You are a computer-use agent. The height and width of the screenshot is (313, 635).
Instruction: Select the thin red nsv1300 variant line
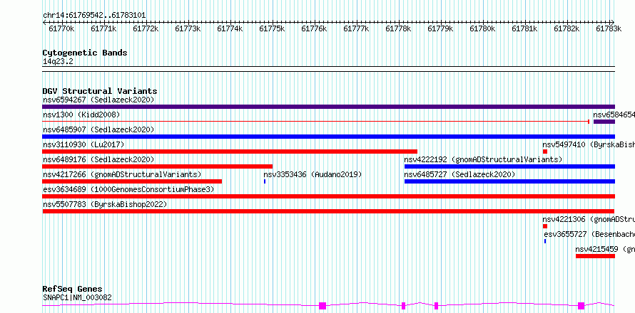coord(315,121)
